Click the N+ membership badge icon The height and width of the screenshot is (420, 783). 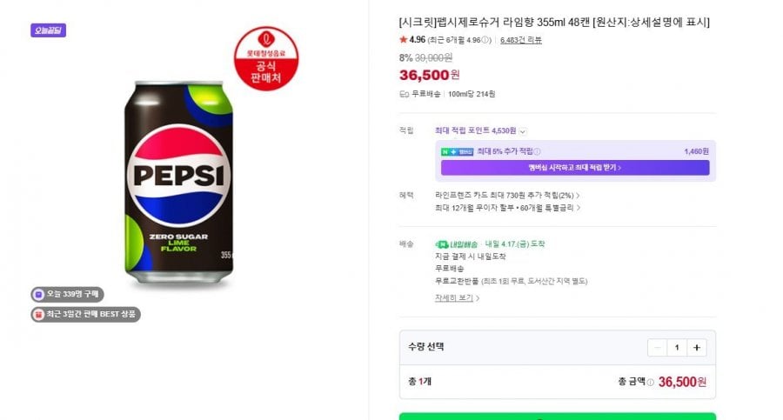(449, 151)
